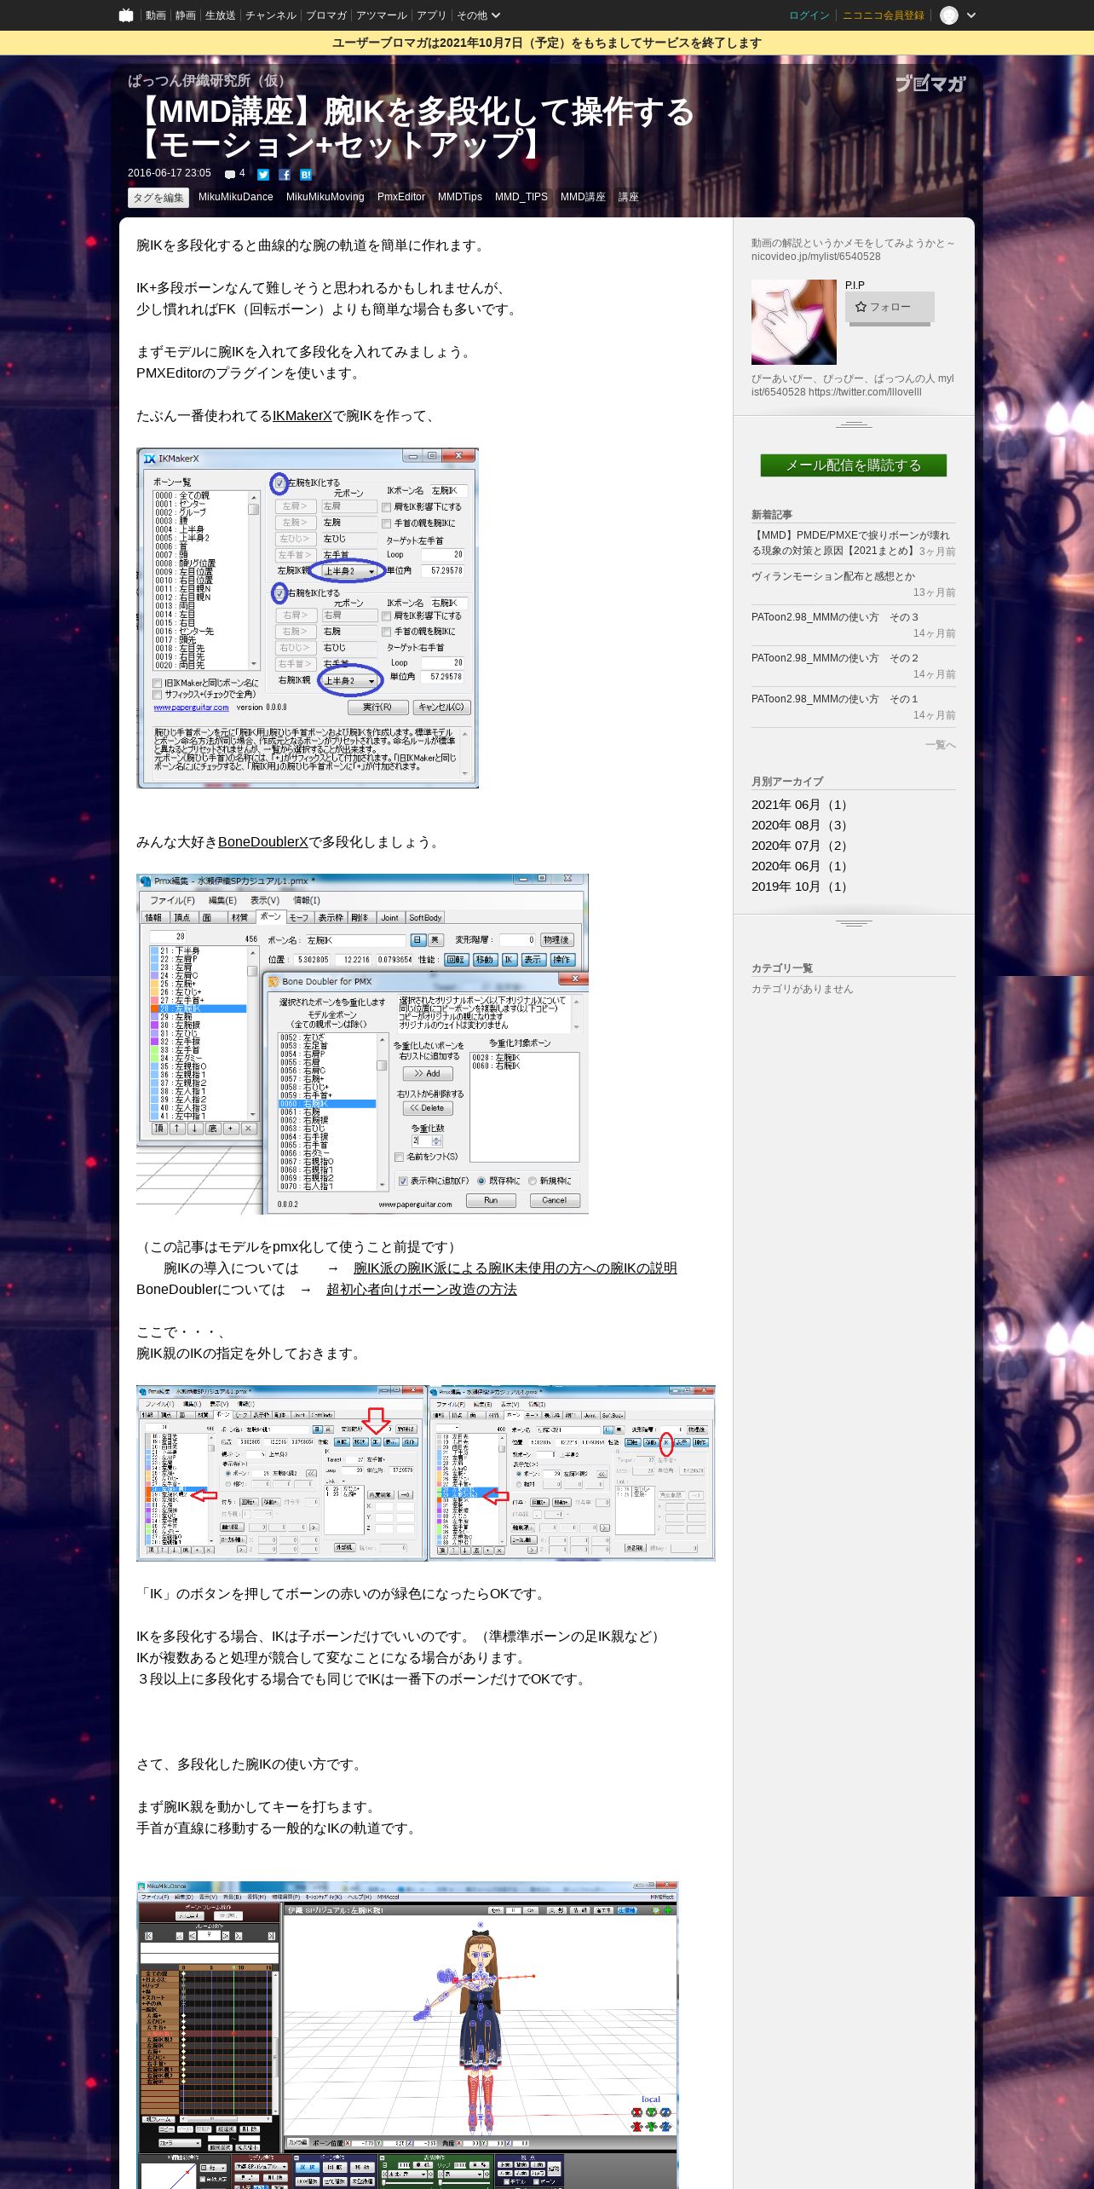Click the P.I.P author name

tap(855, 286)
